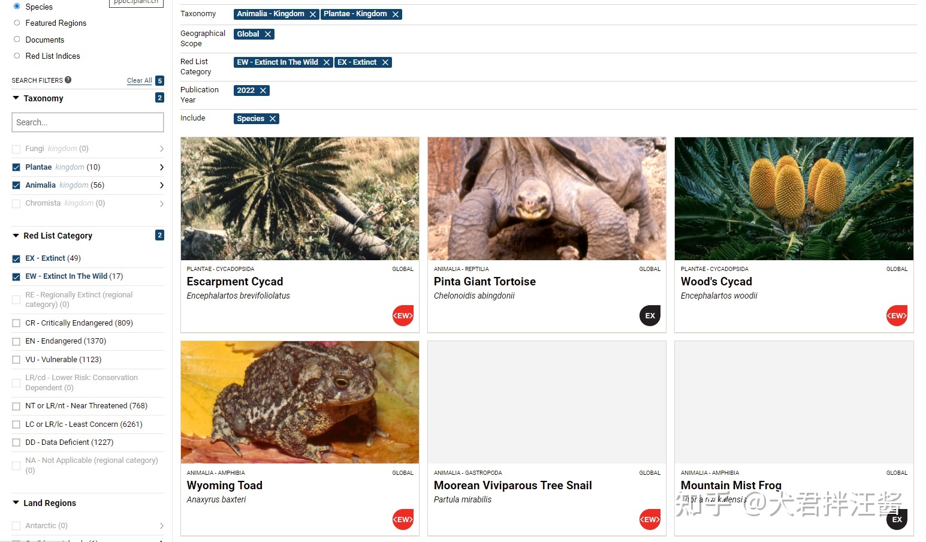Collapse the Red List Category section
Viewport: 926px width, 542px height.
click(16, 236)
